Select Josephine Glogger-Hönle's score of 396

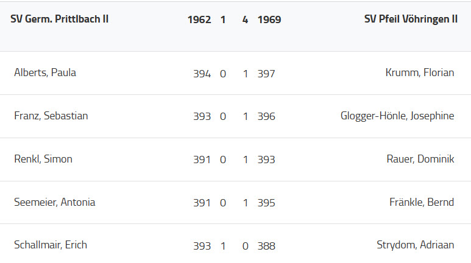click(x=266, y=116)
